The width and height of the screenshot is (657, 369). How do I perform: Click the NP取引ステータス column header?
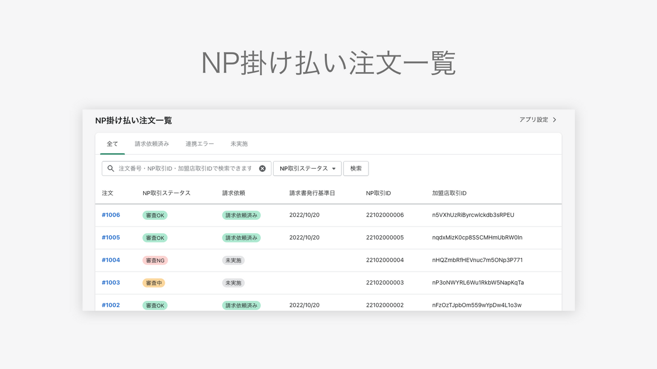click(166, 193)
